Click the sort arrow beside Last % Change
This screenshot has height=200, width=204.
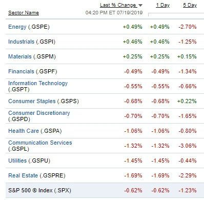coord(140,6)
